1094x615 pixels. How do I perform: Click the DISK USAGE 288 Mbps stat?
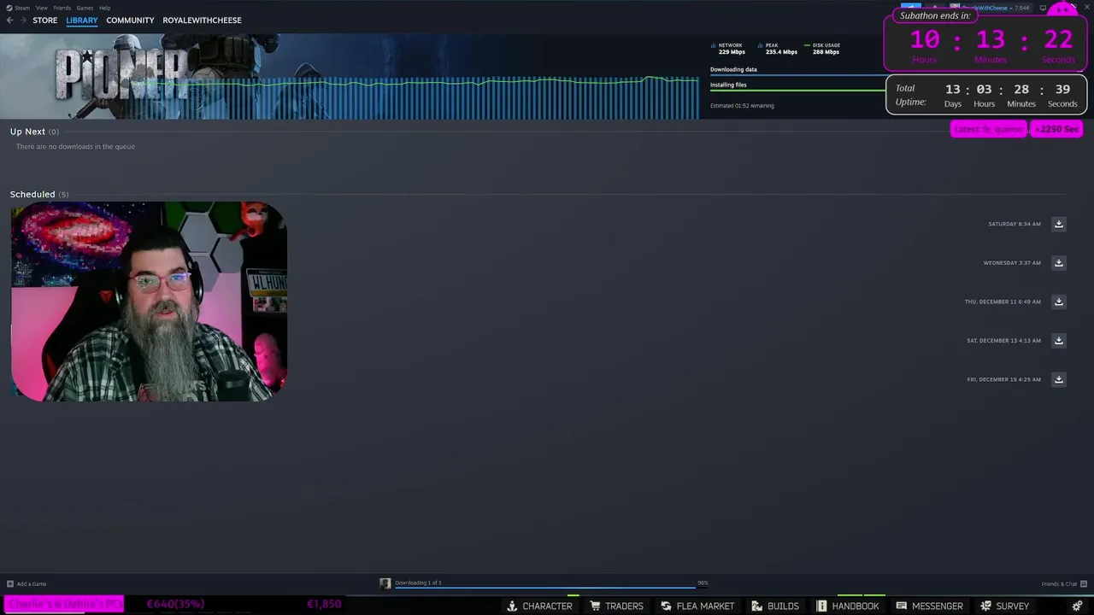pyautogui.click(x=822, y=49)
